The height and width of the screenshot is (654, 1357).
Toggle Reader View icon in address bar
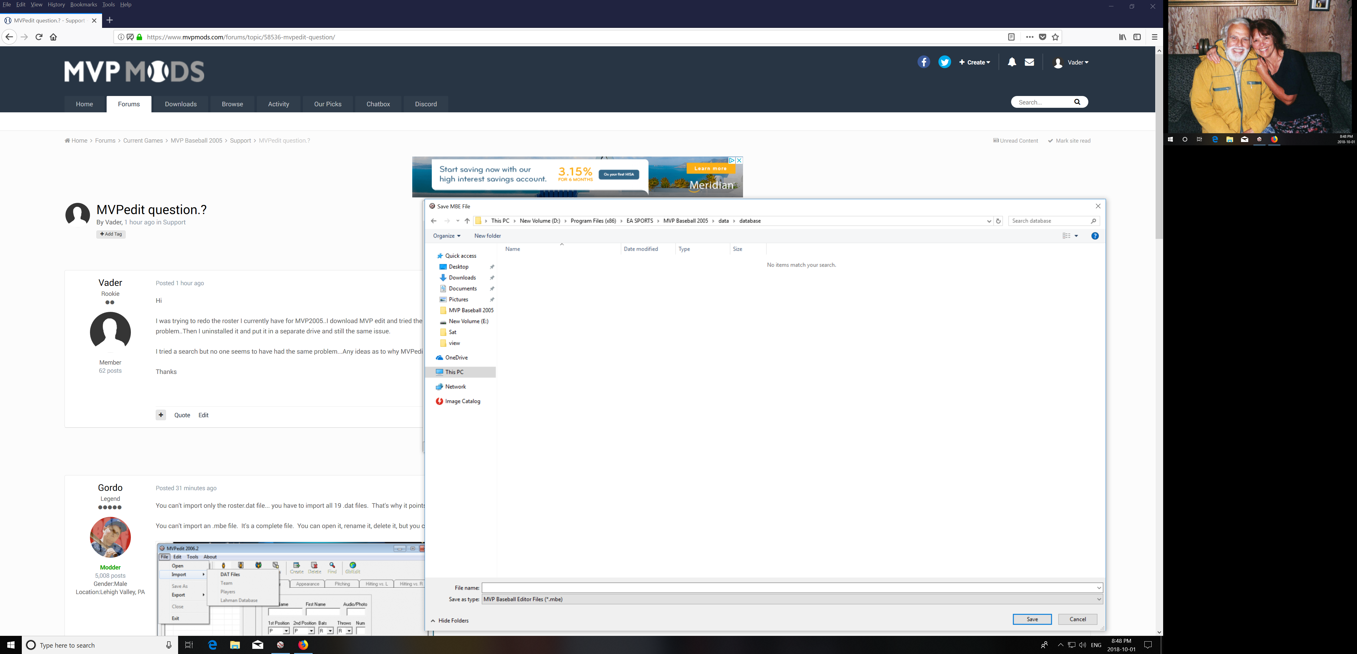coord(1011,37)
